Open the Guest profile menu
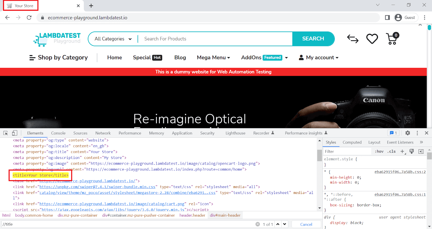The width and height of the screenshot is (432, 229). point(406,18)
